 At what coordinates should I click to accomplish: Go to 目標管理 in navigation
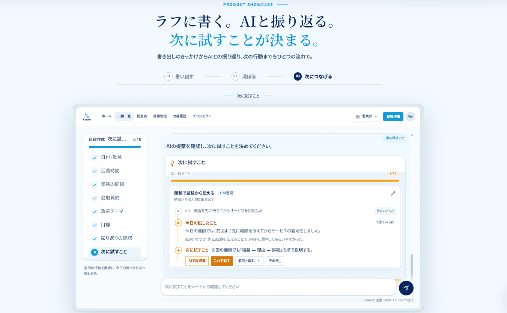(159, 116)
